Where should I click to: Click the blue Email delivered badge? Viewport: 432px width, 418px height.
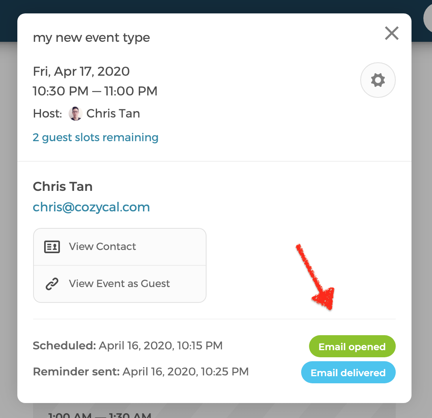pos(348,373)
